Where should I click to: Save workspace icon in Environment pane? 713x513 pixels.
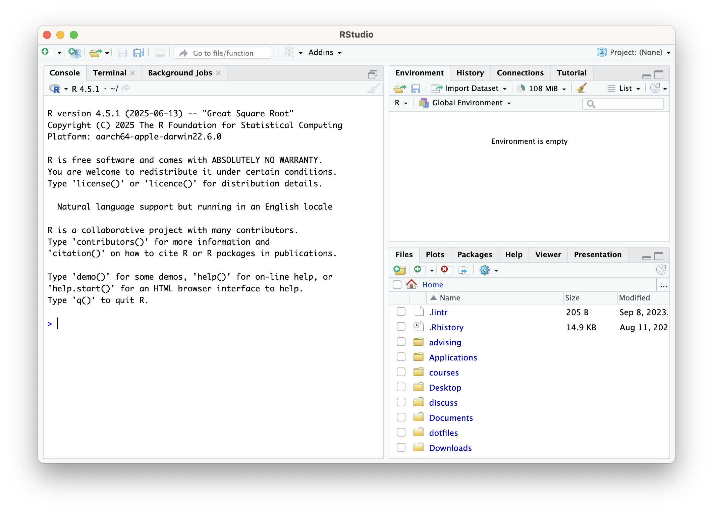pyautogui.click(x=416, y=89)
